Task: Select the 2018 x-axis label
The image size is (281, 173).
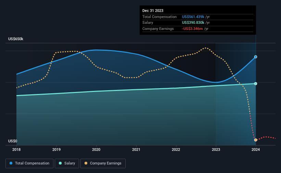Action: click(x=16, y=150)
